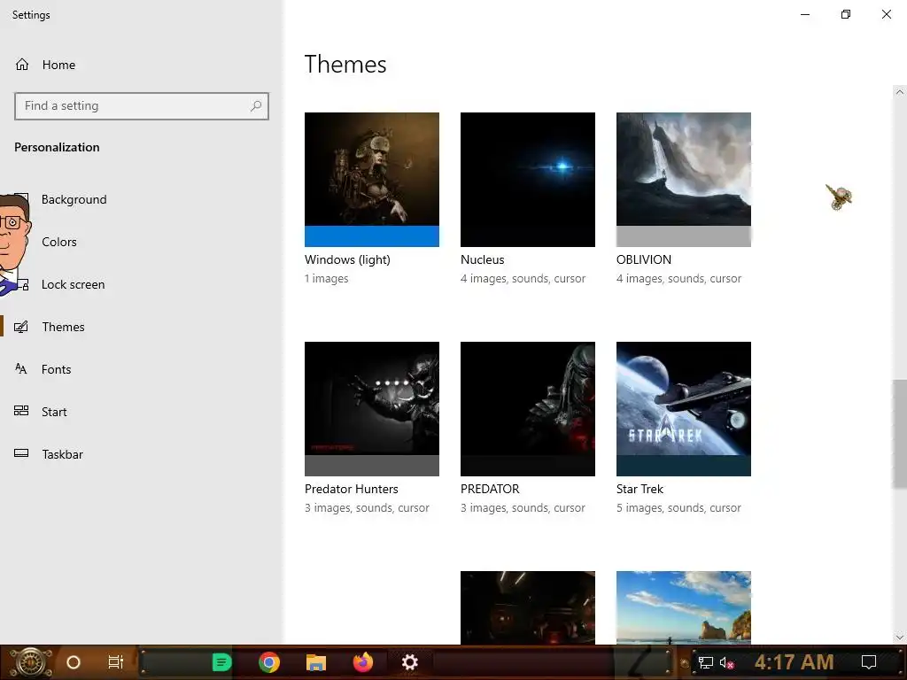Image resolution: width=907 pixels, height=680 pixels.
Task: Click the muted volume tray icon
Action: pos(726,662)
